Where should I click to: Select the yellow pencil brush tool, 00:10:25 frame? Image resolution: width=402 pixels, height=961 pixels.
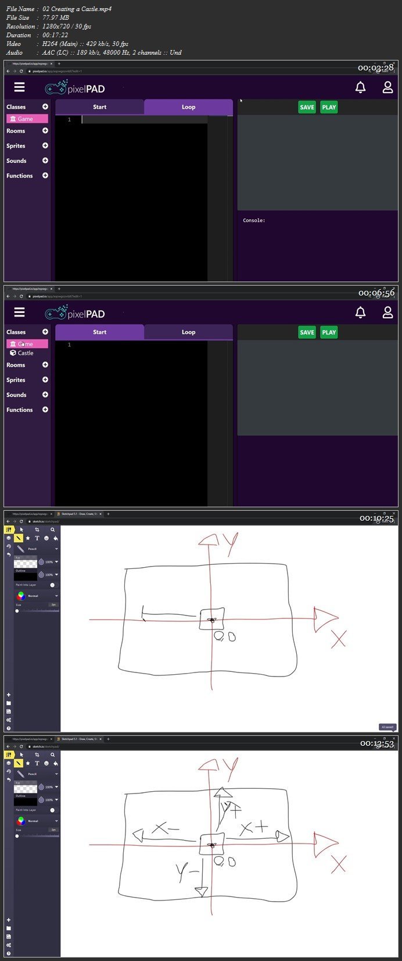coord(19,538)
